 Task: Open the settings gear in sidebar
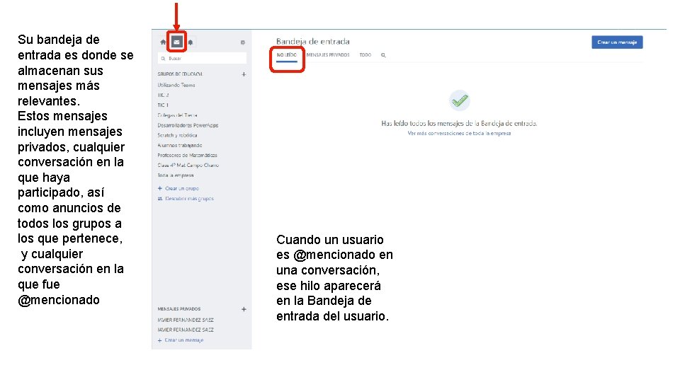242,42
